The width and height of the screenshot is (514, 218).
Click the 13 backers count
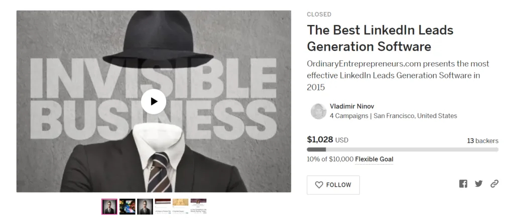(482, 141)
